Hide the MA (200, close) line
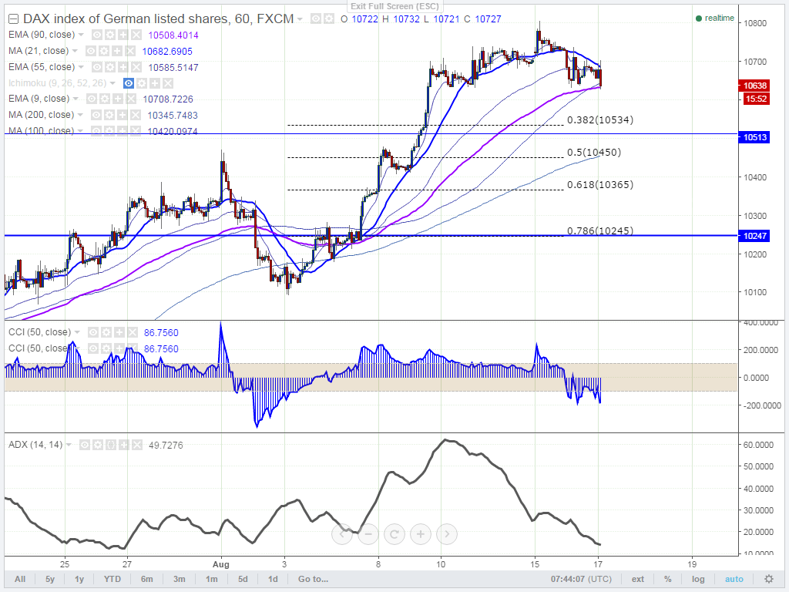 pos(96,115)
